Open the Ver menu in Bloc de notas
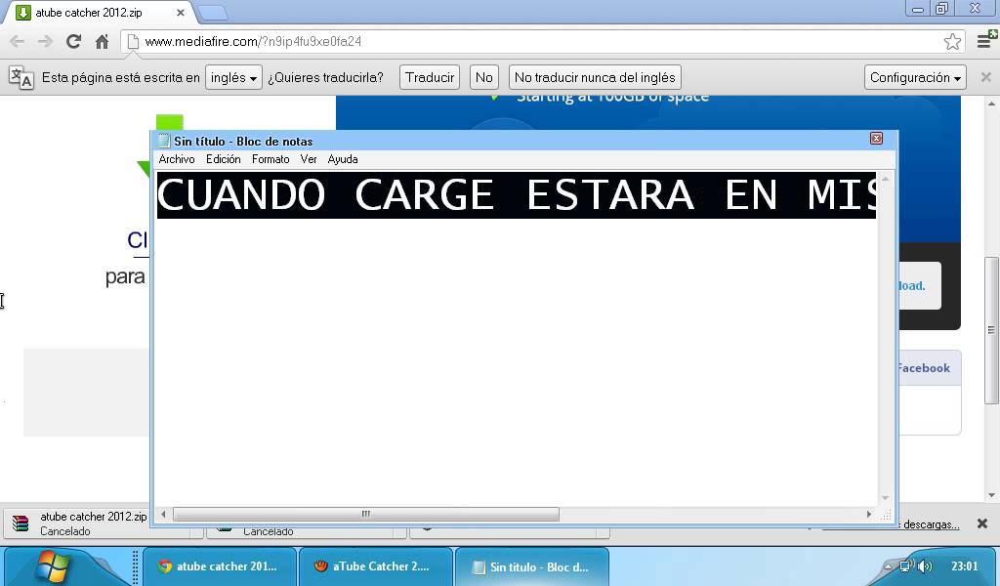The height and width of the screenshot is (586, 1000). 309,159
